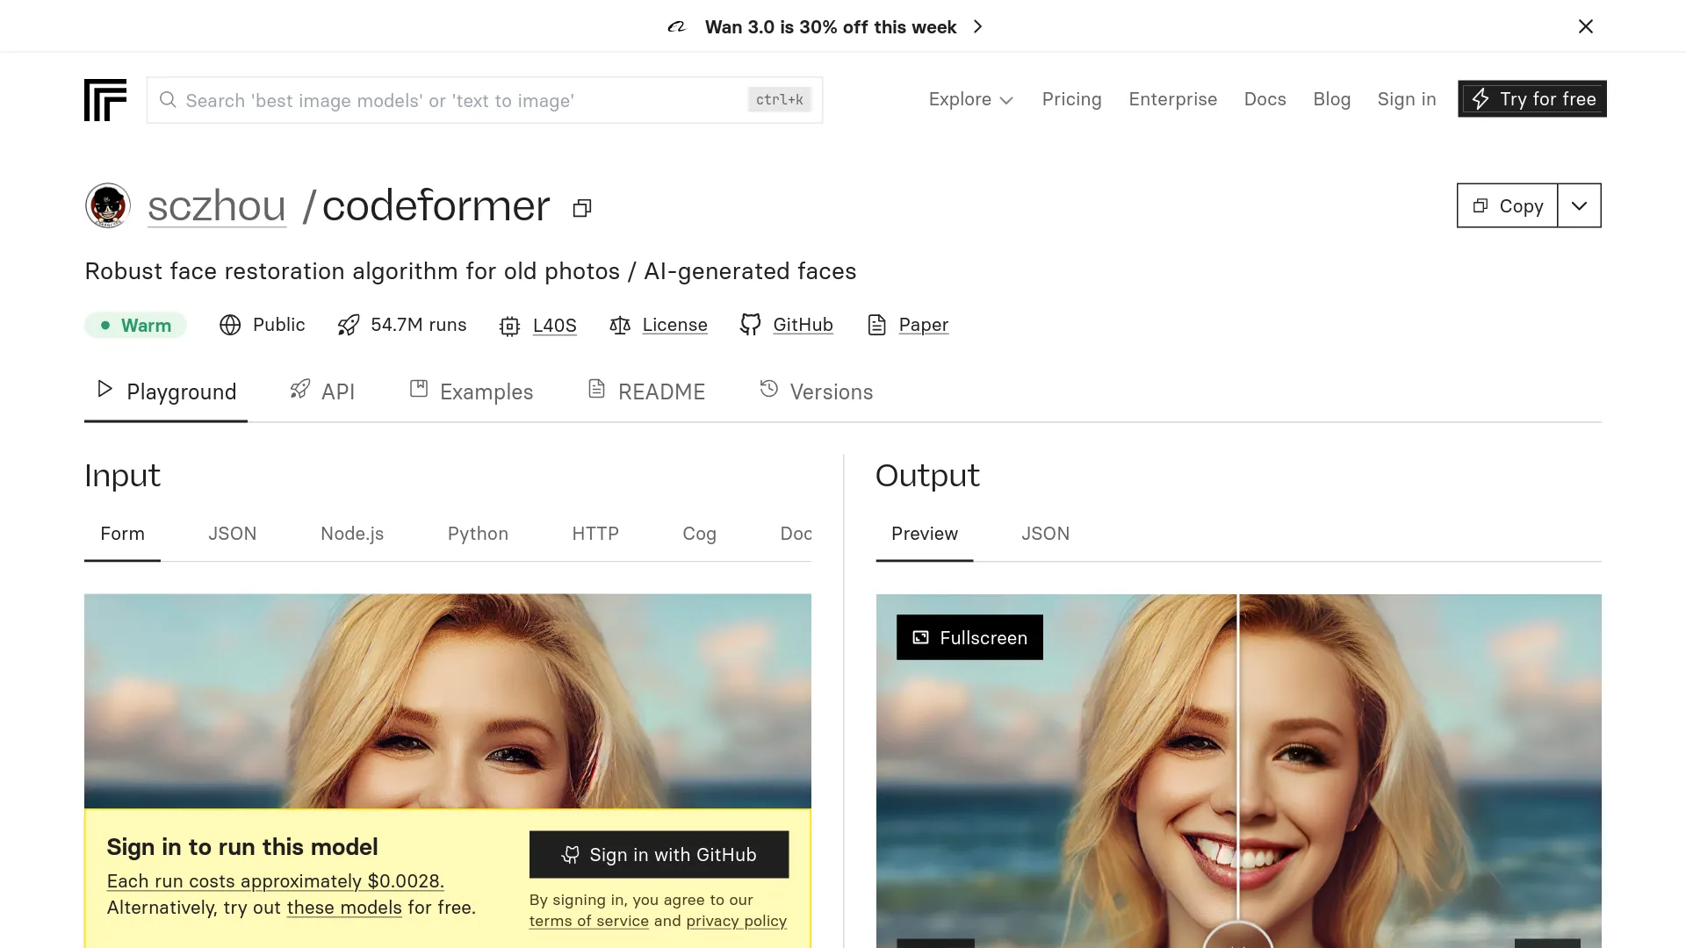This screenshot has width=1686, height=948.
Task: Select the input JSON tab
Action: point(233,534)
